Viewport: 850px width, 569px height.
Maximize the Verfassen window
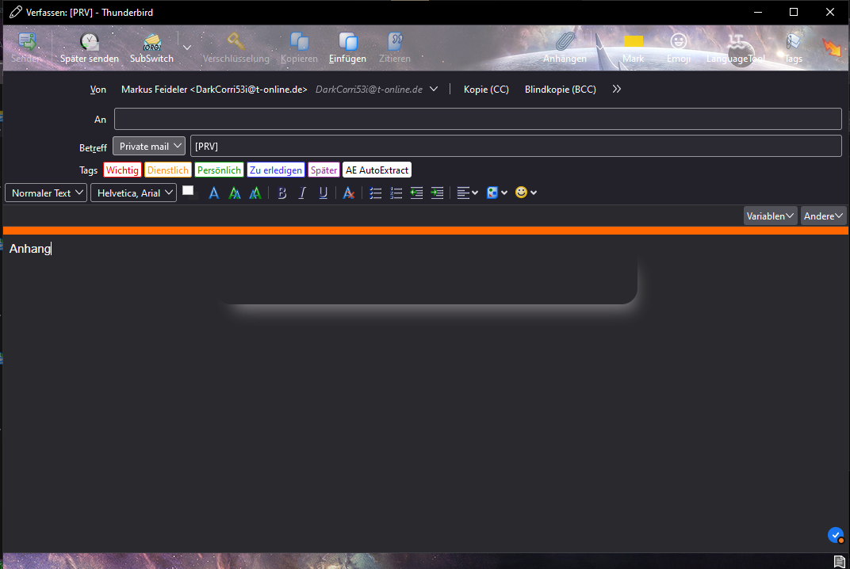(x=794, y=12)
